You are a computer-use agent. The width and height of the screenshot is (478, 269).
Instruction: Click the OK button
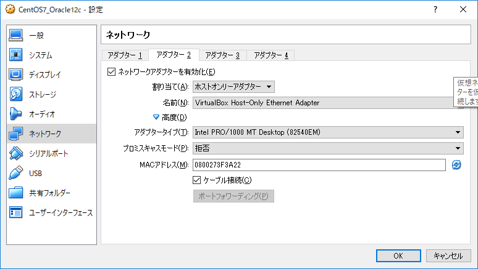point(398,255)
